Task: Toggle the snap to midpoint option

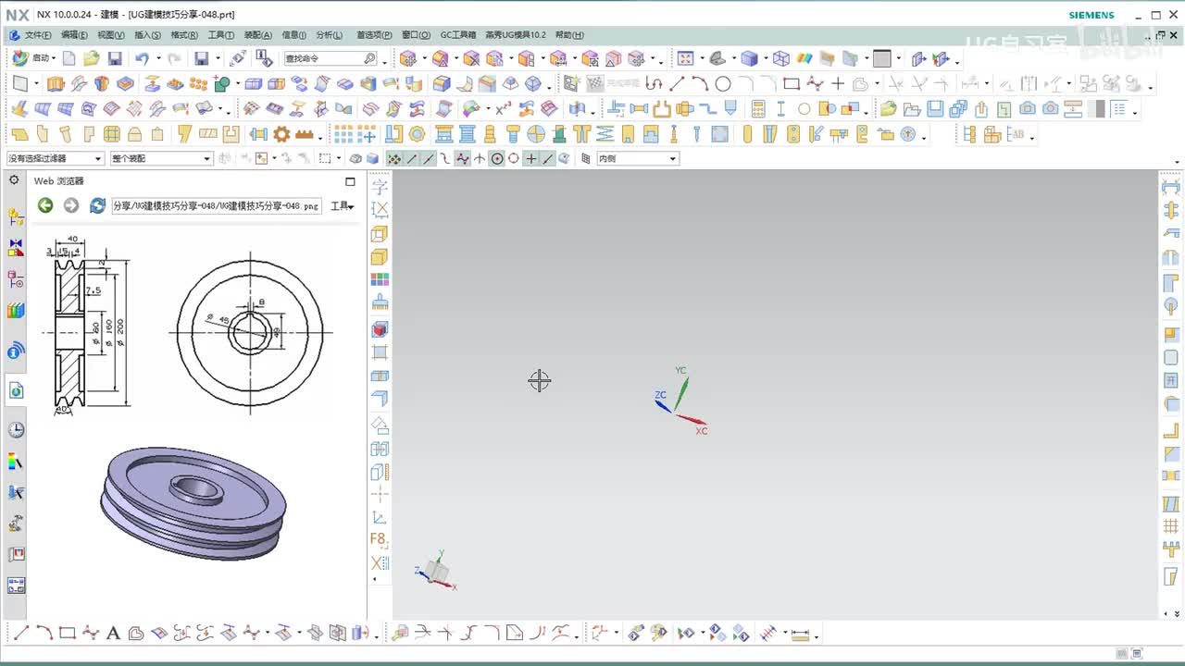Action: click(x=429, y=158)
